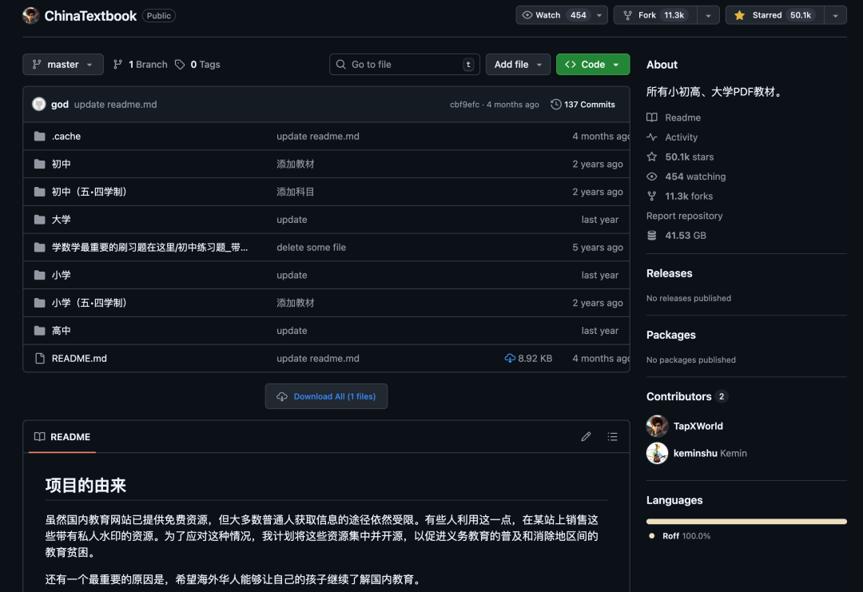Open the dropdown arrow beside Fork
The image size is (863, 592).
point(708,15)
